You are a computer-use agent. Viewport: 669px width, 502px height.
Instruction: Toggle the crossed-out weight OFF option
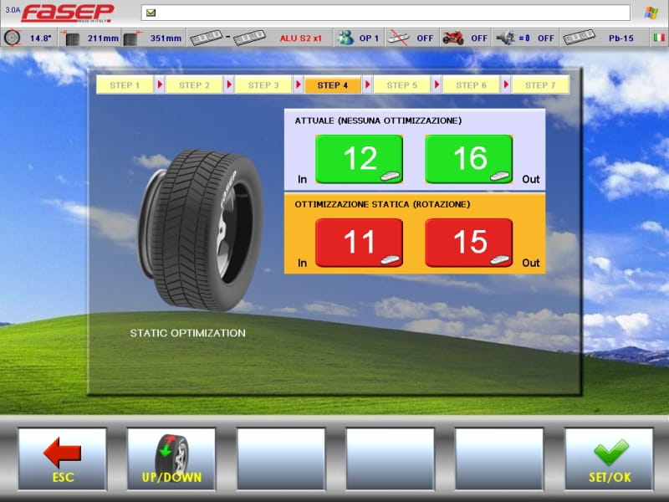(410, 38)
